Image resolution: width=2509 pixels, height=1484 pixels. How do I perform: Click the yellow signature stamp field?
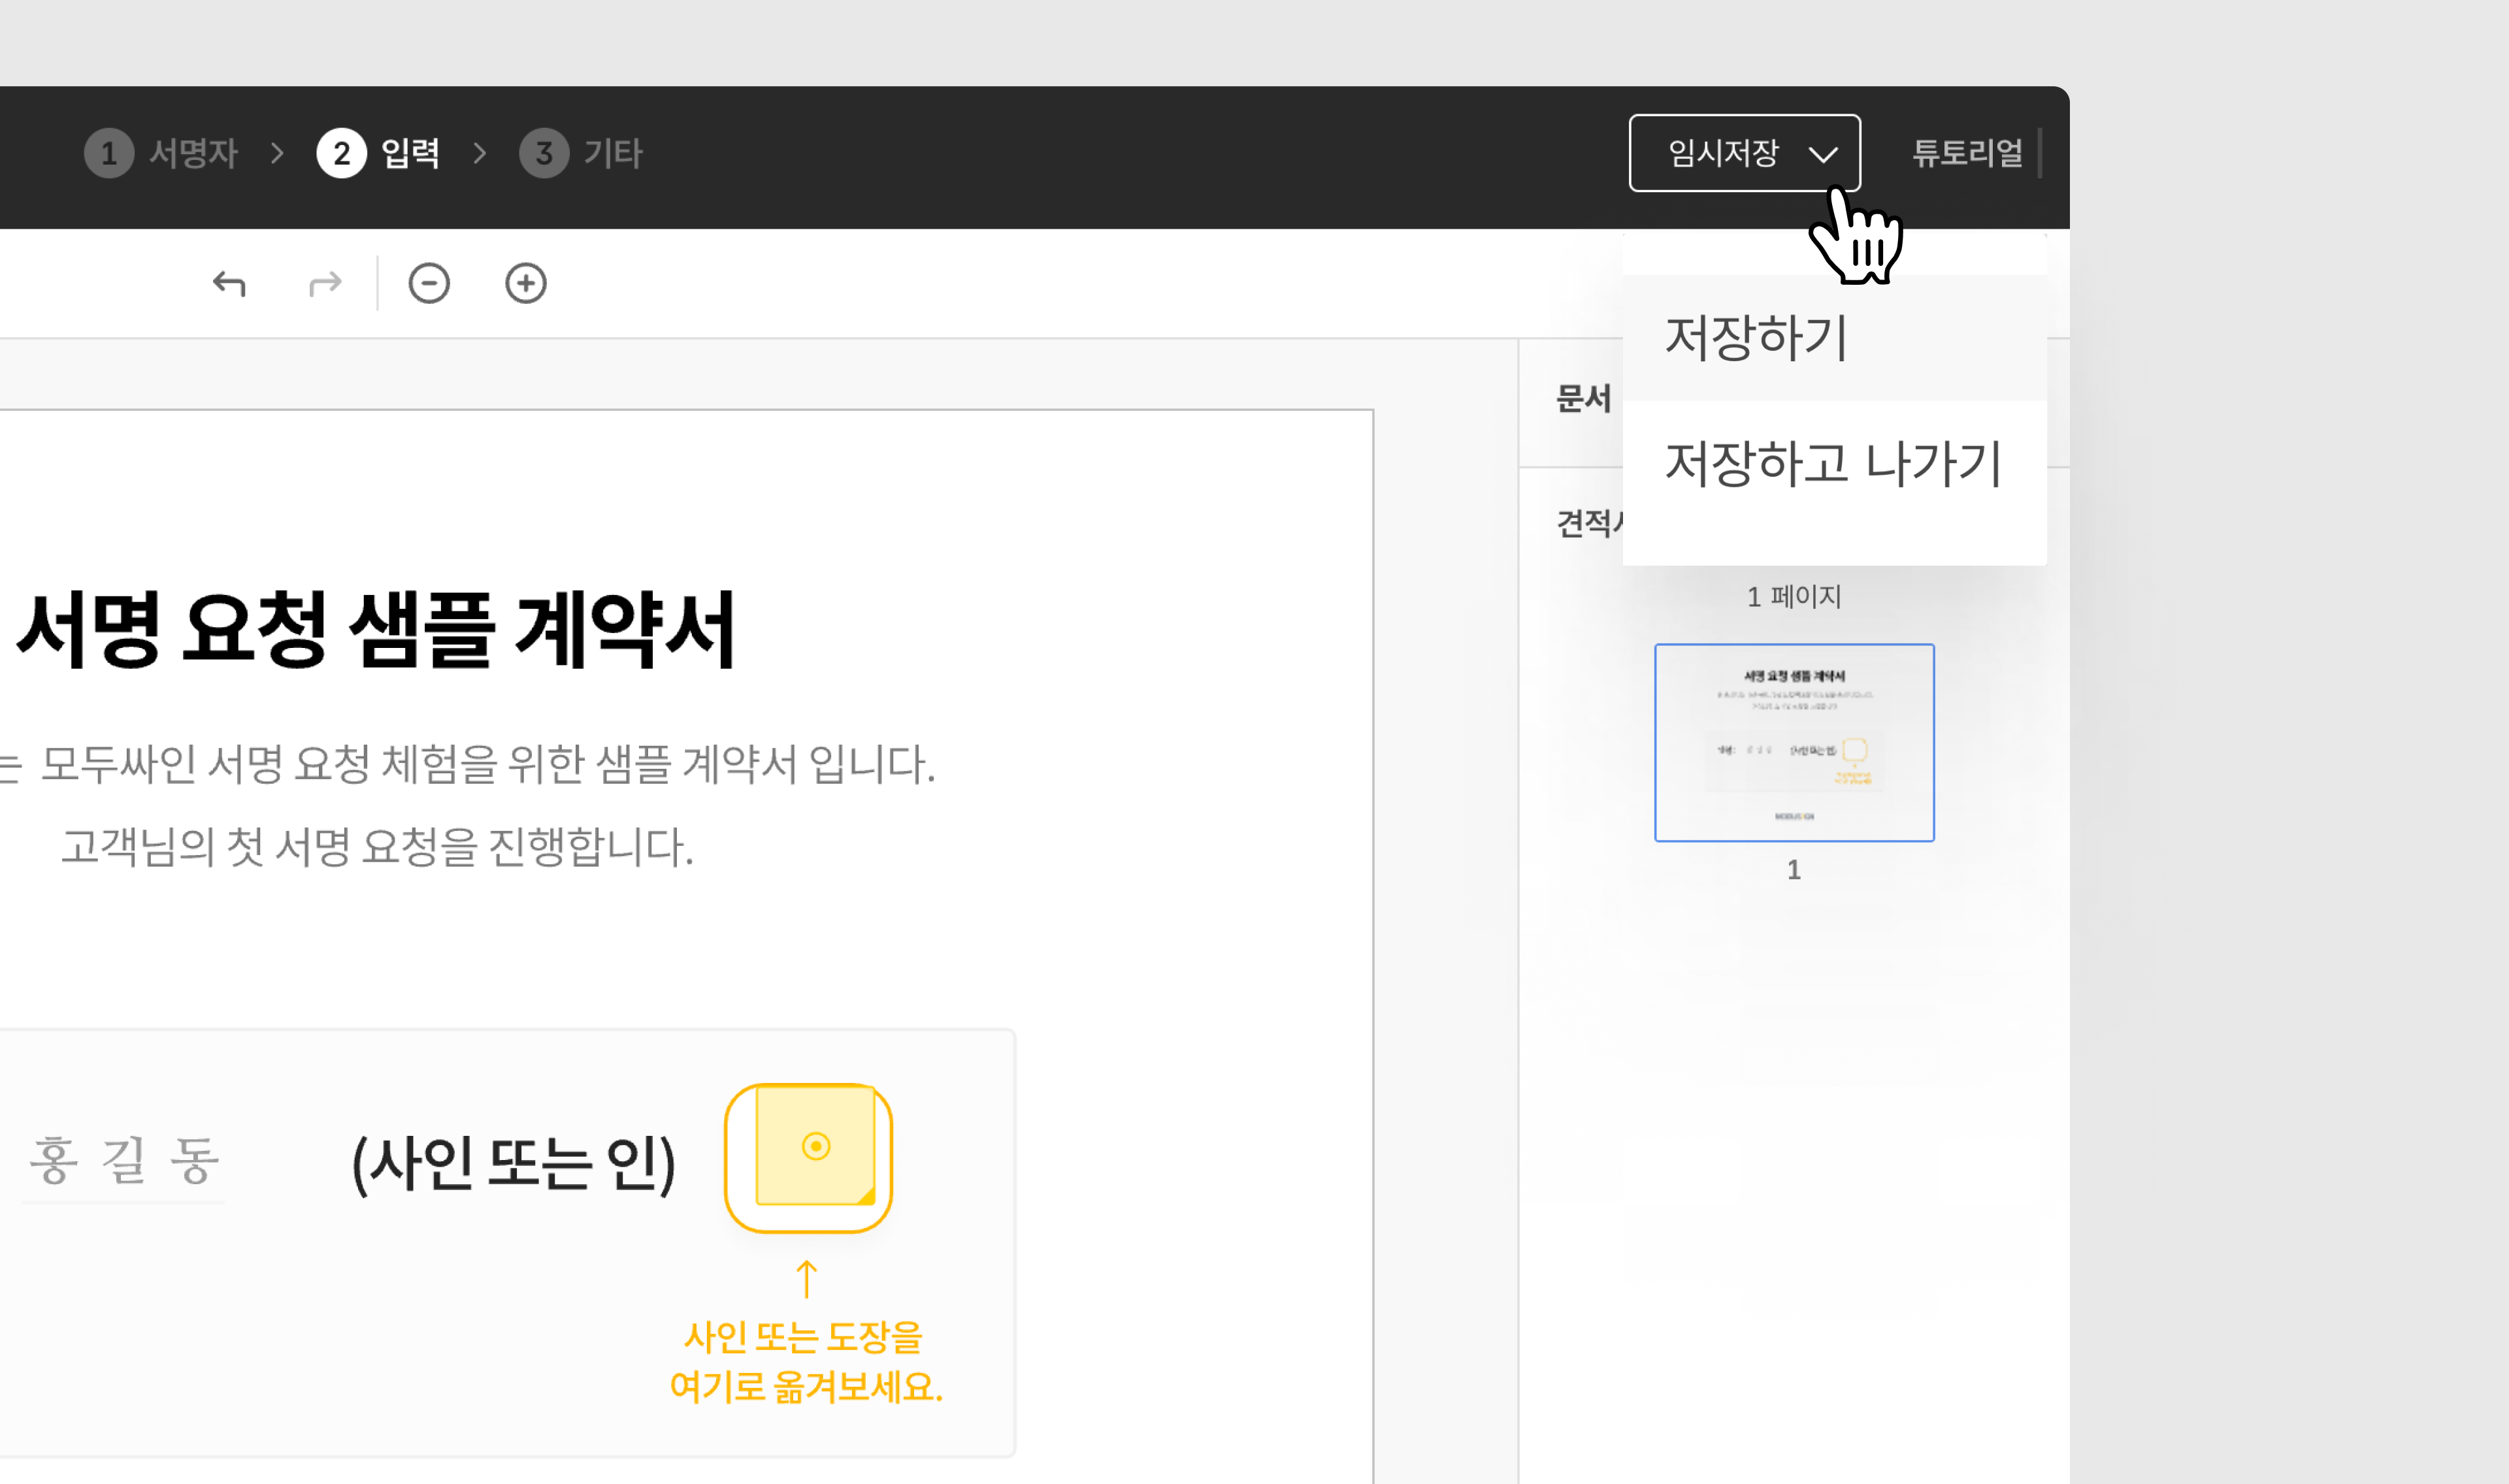click(808, 1157)
